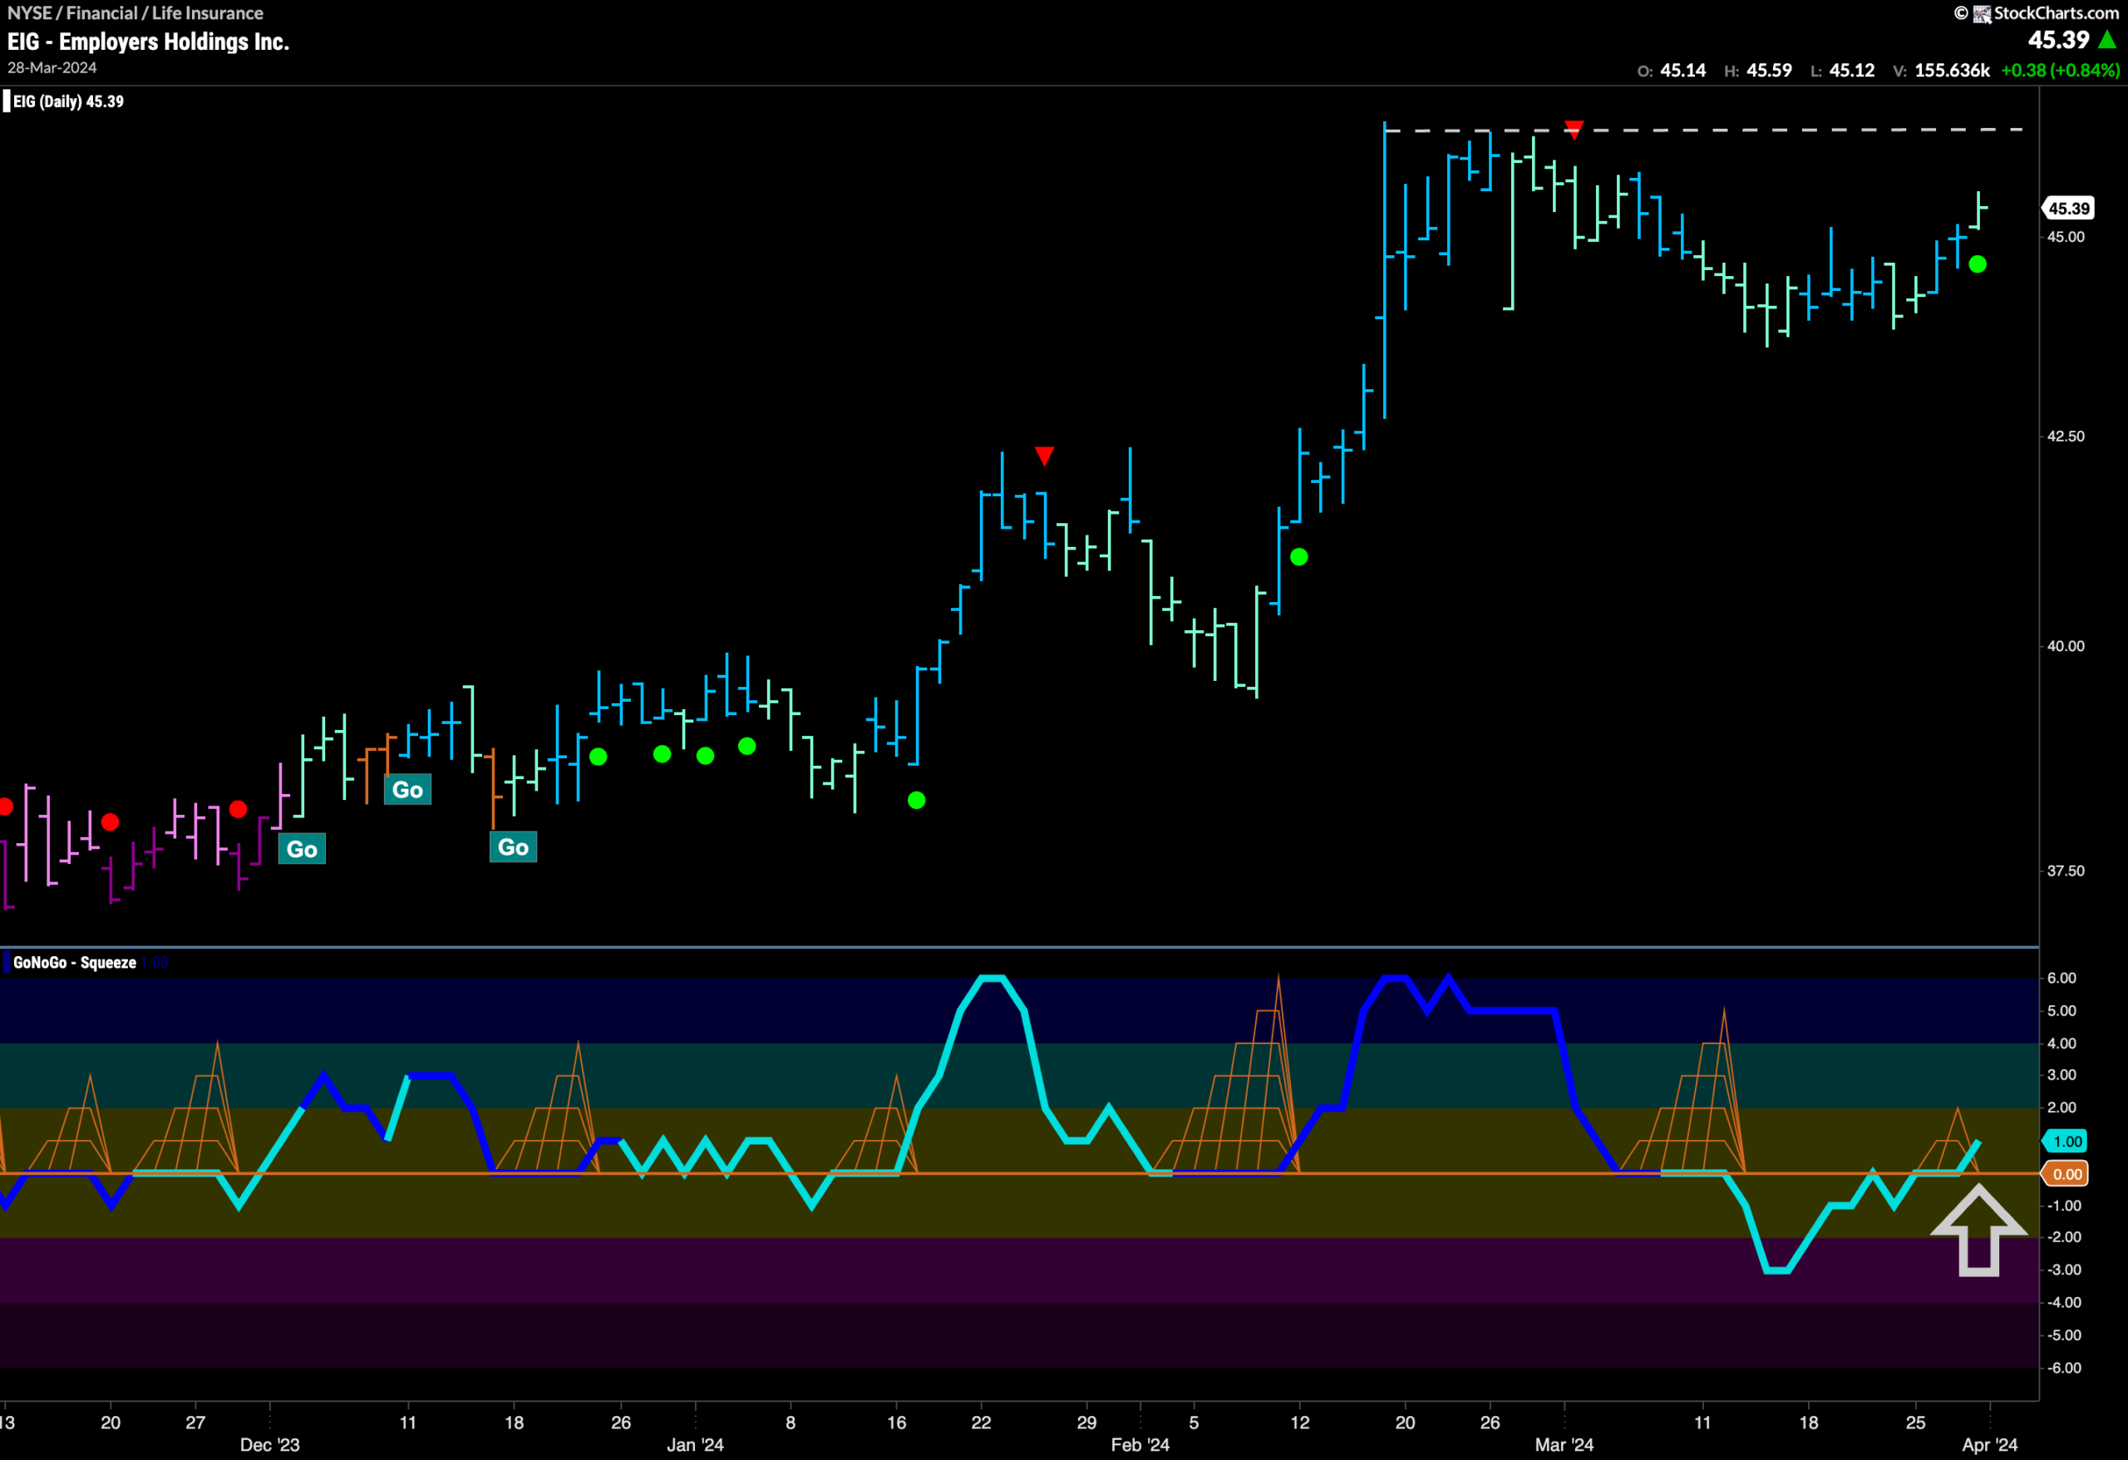
Task: Click the first Go label in early December
Action: 303,849
